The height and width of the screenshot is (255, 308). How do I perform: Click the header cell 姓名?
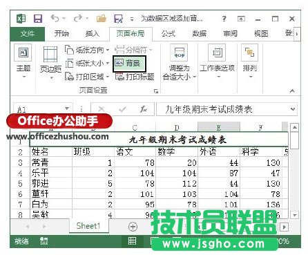(x=51, y=152)
